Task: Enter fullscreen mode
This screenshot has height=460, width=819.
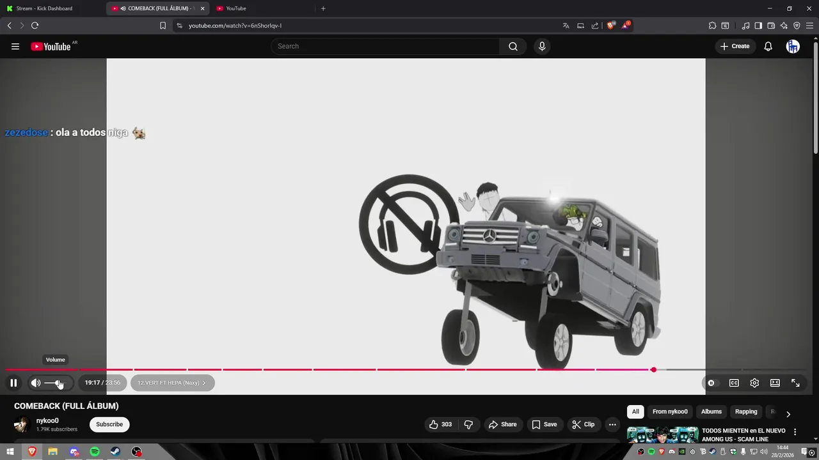Action: [x=795, y=383]
